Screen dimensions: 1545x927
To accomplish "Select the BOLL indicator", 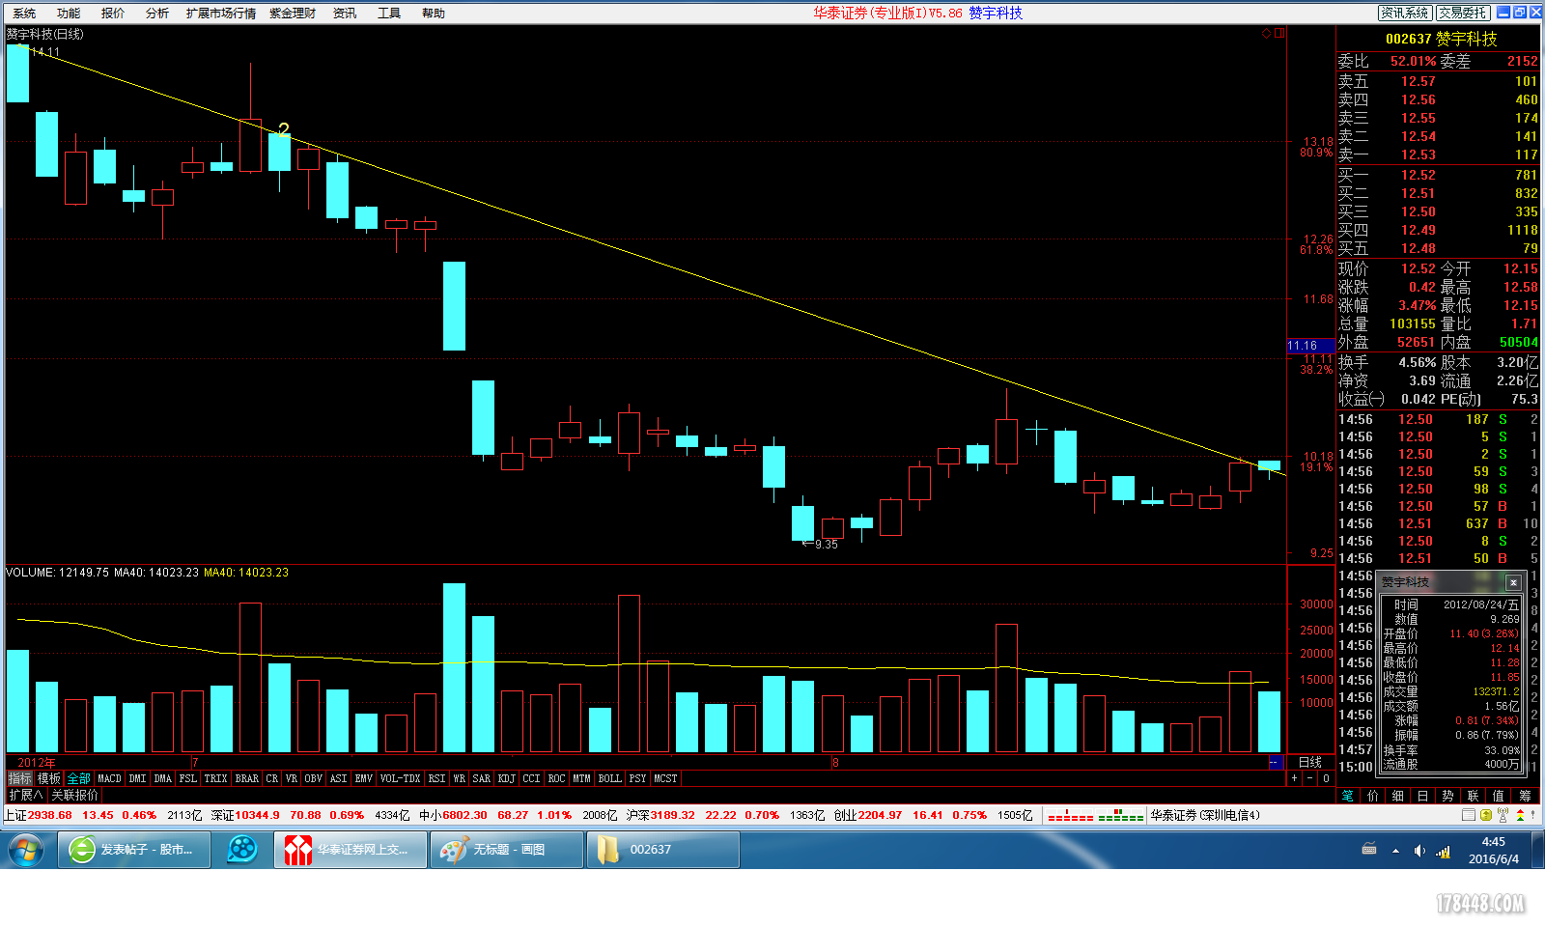I will 610,778.
